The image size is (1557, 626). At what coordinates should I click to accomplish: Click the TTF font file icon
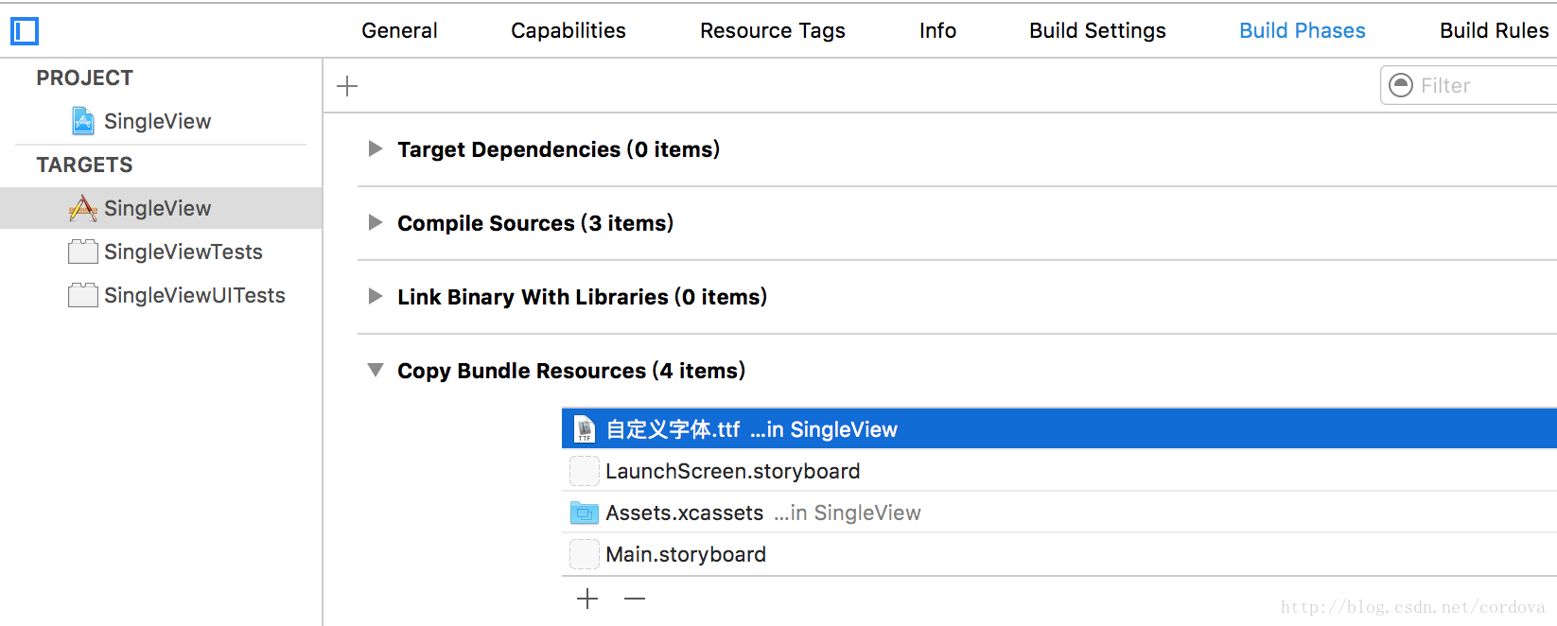(x=585, y=429)
